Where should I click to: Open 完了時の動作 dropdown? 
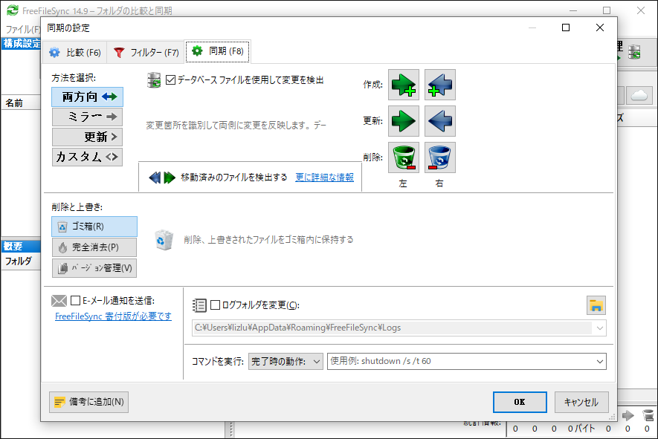[x=286, y=362]
